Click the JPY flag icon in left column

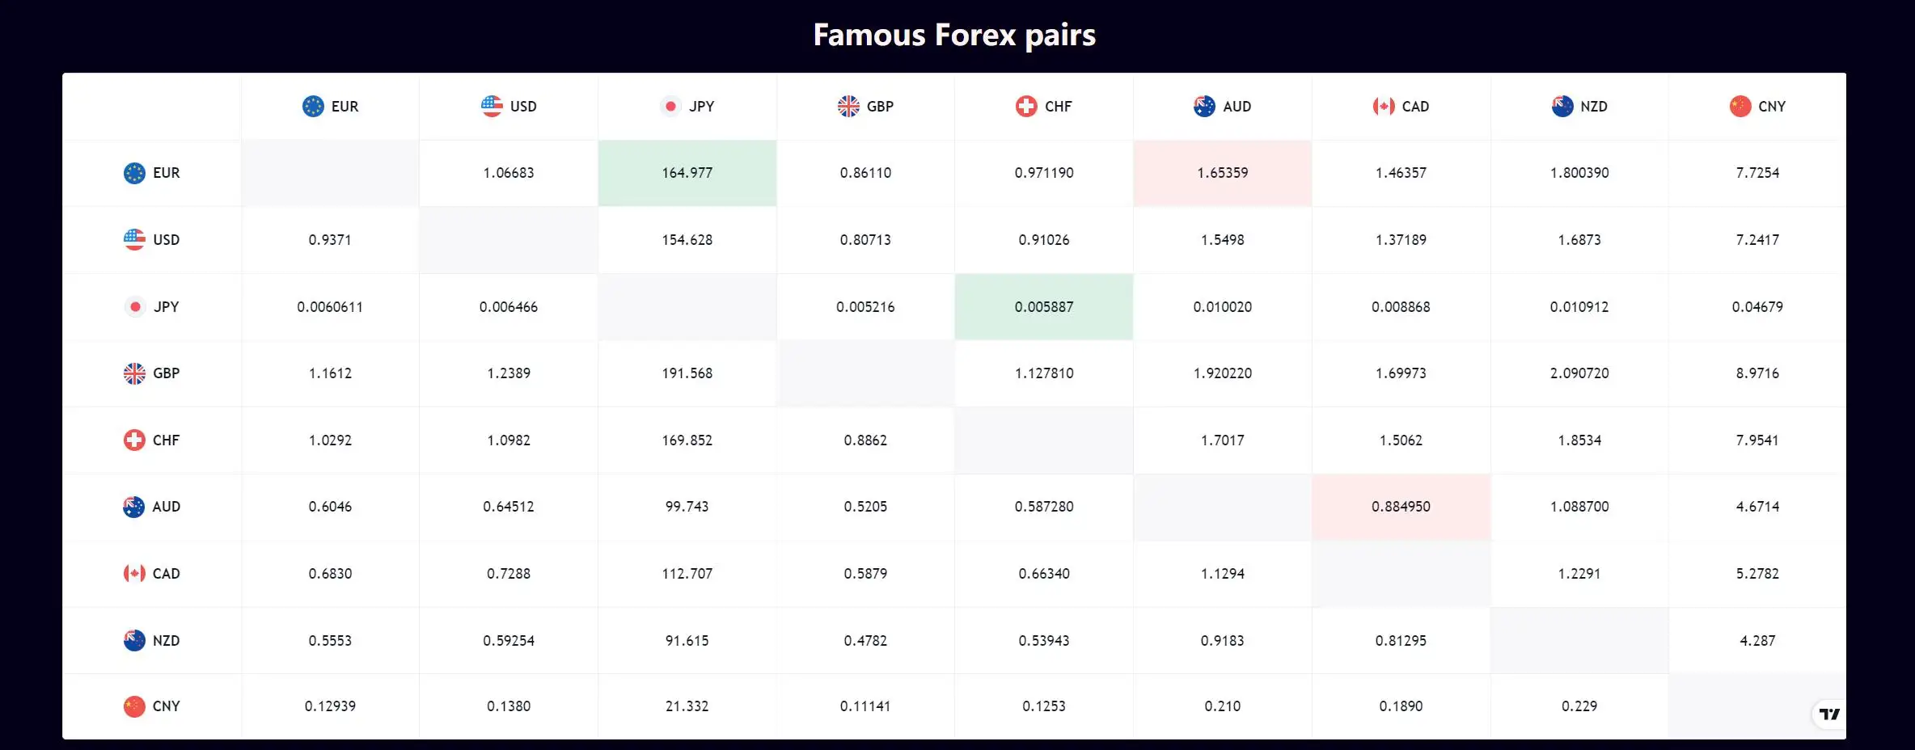click(x=135, y=306)
